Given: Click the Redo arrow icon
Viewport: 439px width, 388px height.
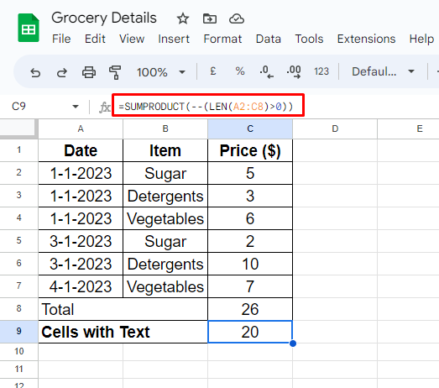Looking at the screenshot, I should [62, 72].
